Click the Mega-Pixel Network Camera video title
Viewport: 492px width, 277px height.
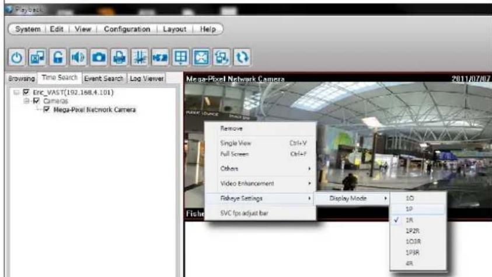click(x=235, y=79)
